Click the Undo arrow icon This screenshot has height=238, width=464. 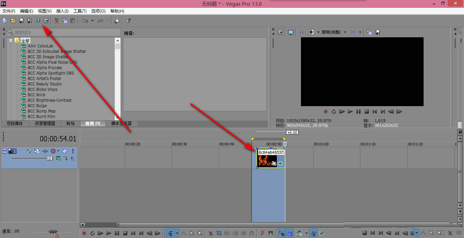click(x=85, y=21)
